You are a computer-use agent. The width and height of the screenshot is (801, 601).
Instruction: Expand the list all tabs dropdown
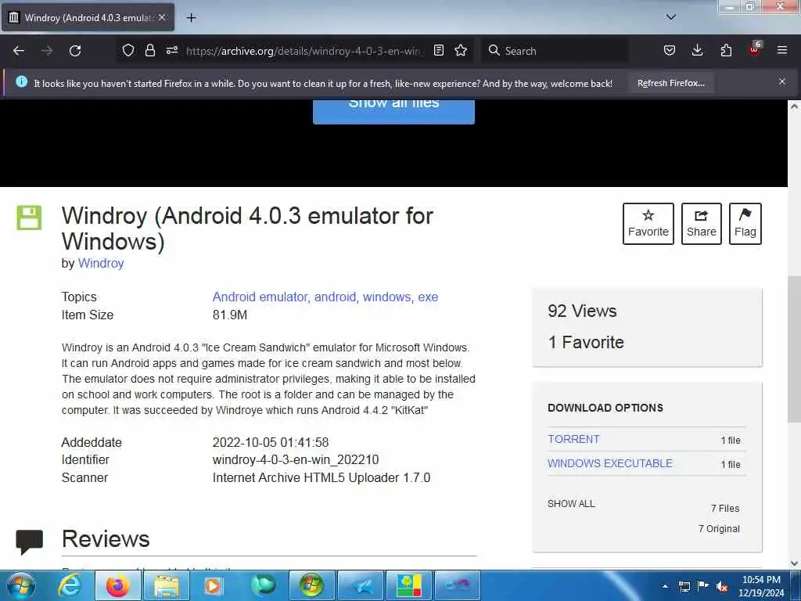click(x=671, y=17)
